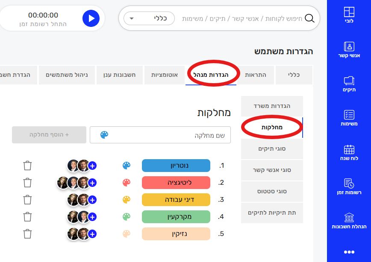Open משימות tasks in the sidebar

[349, 118]
